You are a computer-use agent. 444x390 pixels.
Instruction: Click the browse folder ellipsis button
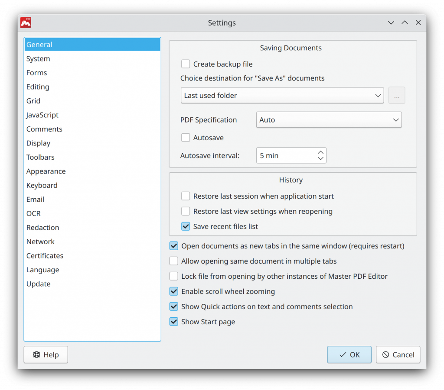(397, 96)
